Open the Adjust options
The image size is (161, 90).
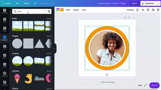coord(76,10)
